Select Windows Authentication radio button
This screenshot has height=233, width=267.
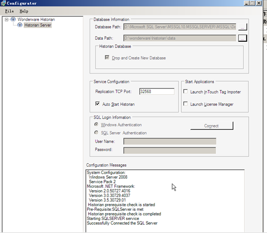click(x=96, y=124)
